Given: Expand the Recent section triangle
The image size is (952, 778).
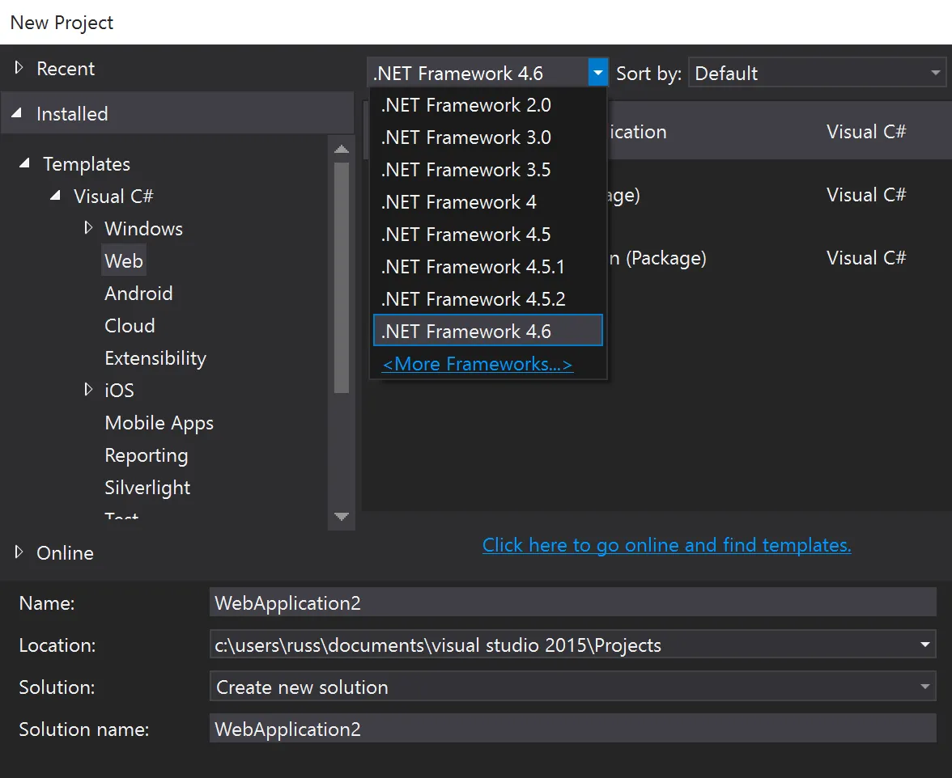Looking at the screenshot, I should pos(19,69).
